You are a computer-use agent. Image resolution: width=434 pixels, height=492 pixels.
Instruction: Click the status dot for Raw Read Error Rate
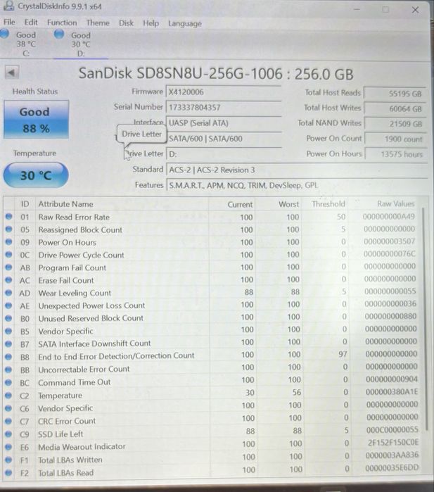[x=8, y=217]
